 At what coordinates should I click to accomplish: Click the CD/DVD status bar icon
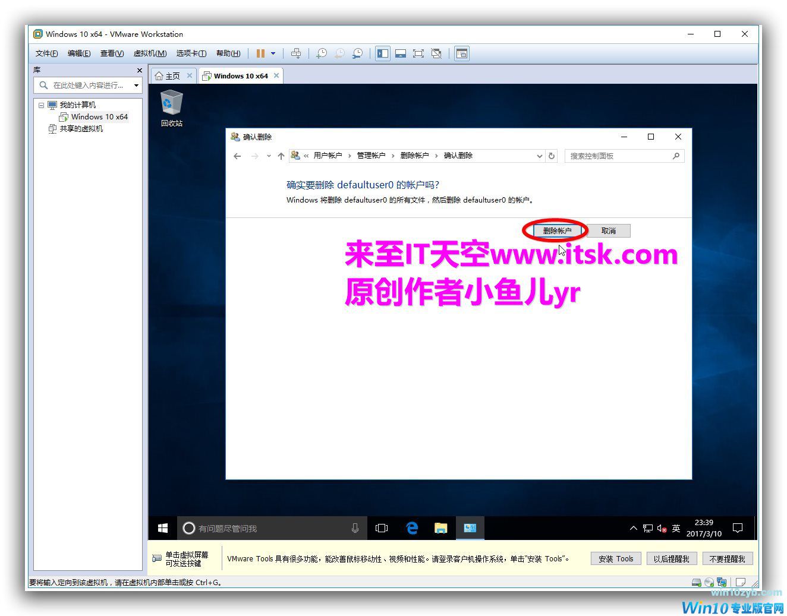(709, 582)
